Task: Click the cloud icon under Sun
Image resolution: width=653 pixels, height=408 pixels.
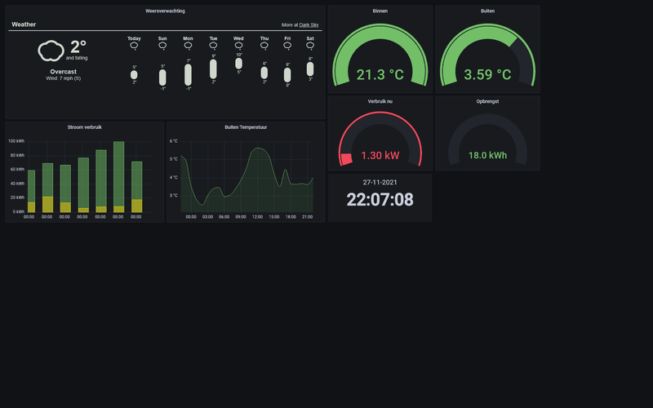Action: (x=162, y=46)
